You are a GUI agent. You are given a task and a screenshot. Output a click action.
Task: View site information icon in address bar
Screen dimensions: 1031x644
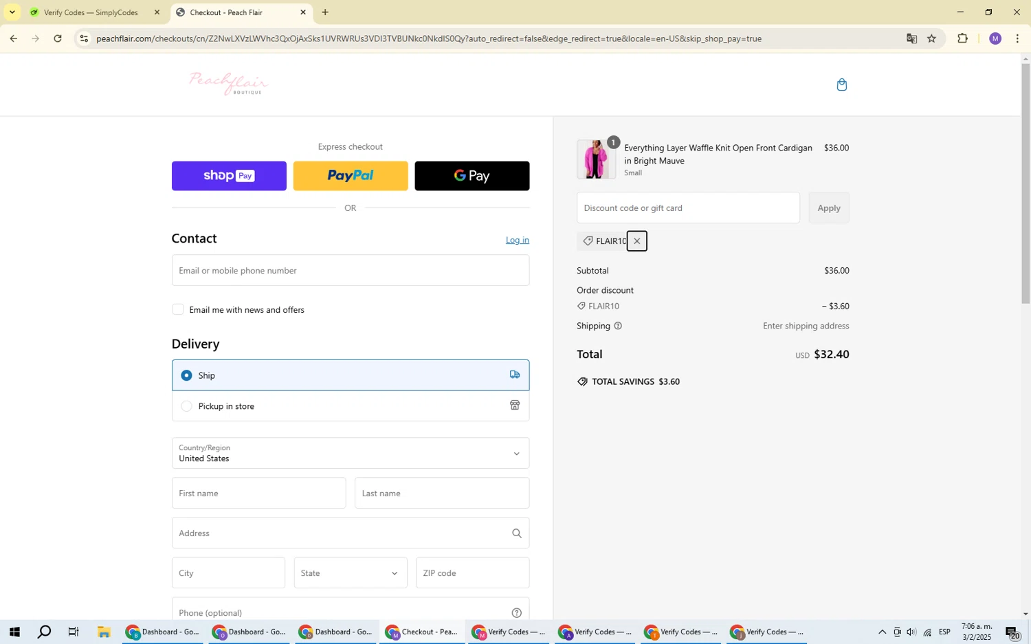[x=84, y=38]
